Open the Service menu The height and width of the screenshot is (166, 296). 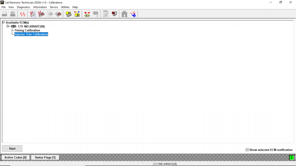click(x=54, y=7)
